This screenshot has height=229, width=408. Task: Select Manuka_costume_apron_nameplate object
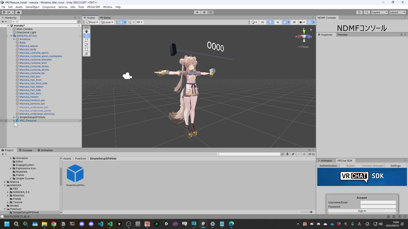coord(41,56)
